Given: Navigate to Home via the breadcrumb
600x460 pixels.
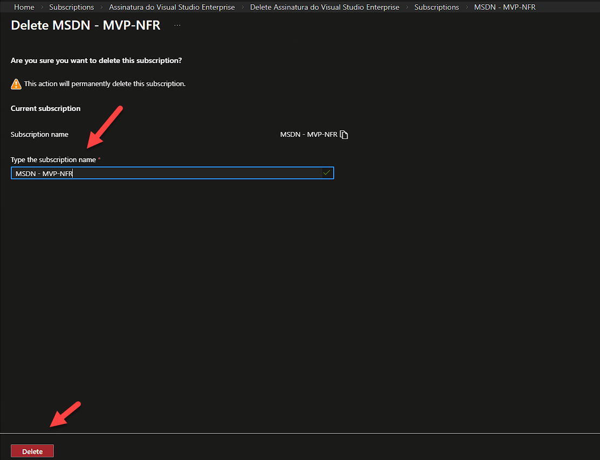Looking at the screenshot, I should point(24,7).
